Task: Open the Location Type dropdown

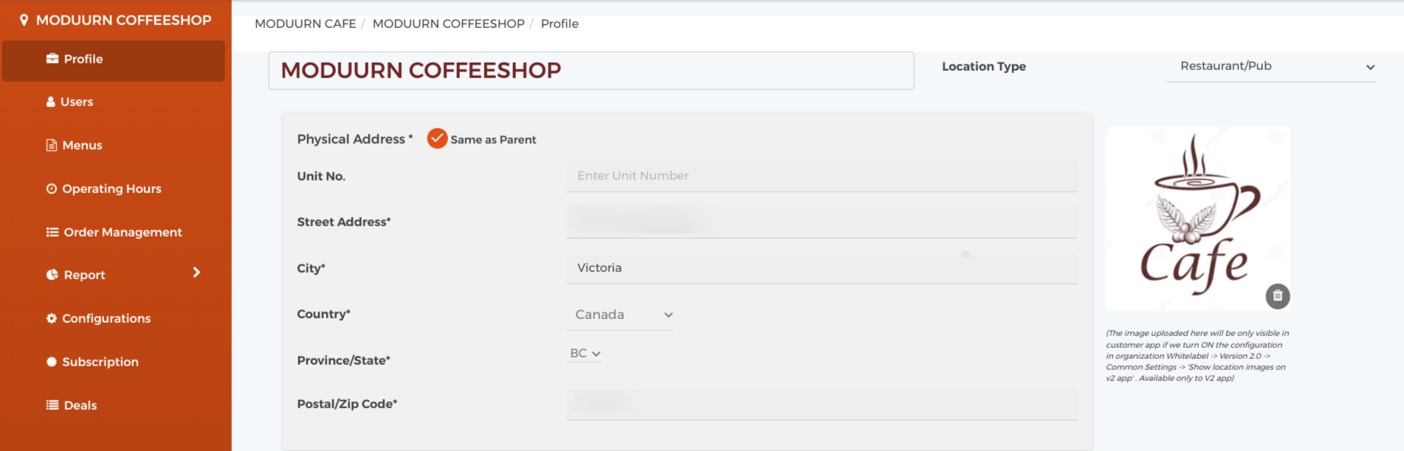Action: [x=1270, y=66]
